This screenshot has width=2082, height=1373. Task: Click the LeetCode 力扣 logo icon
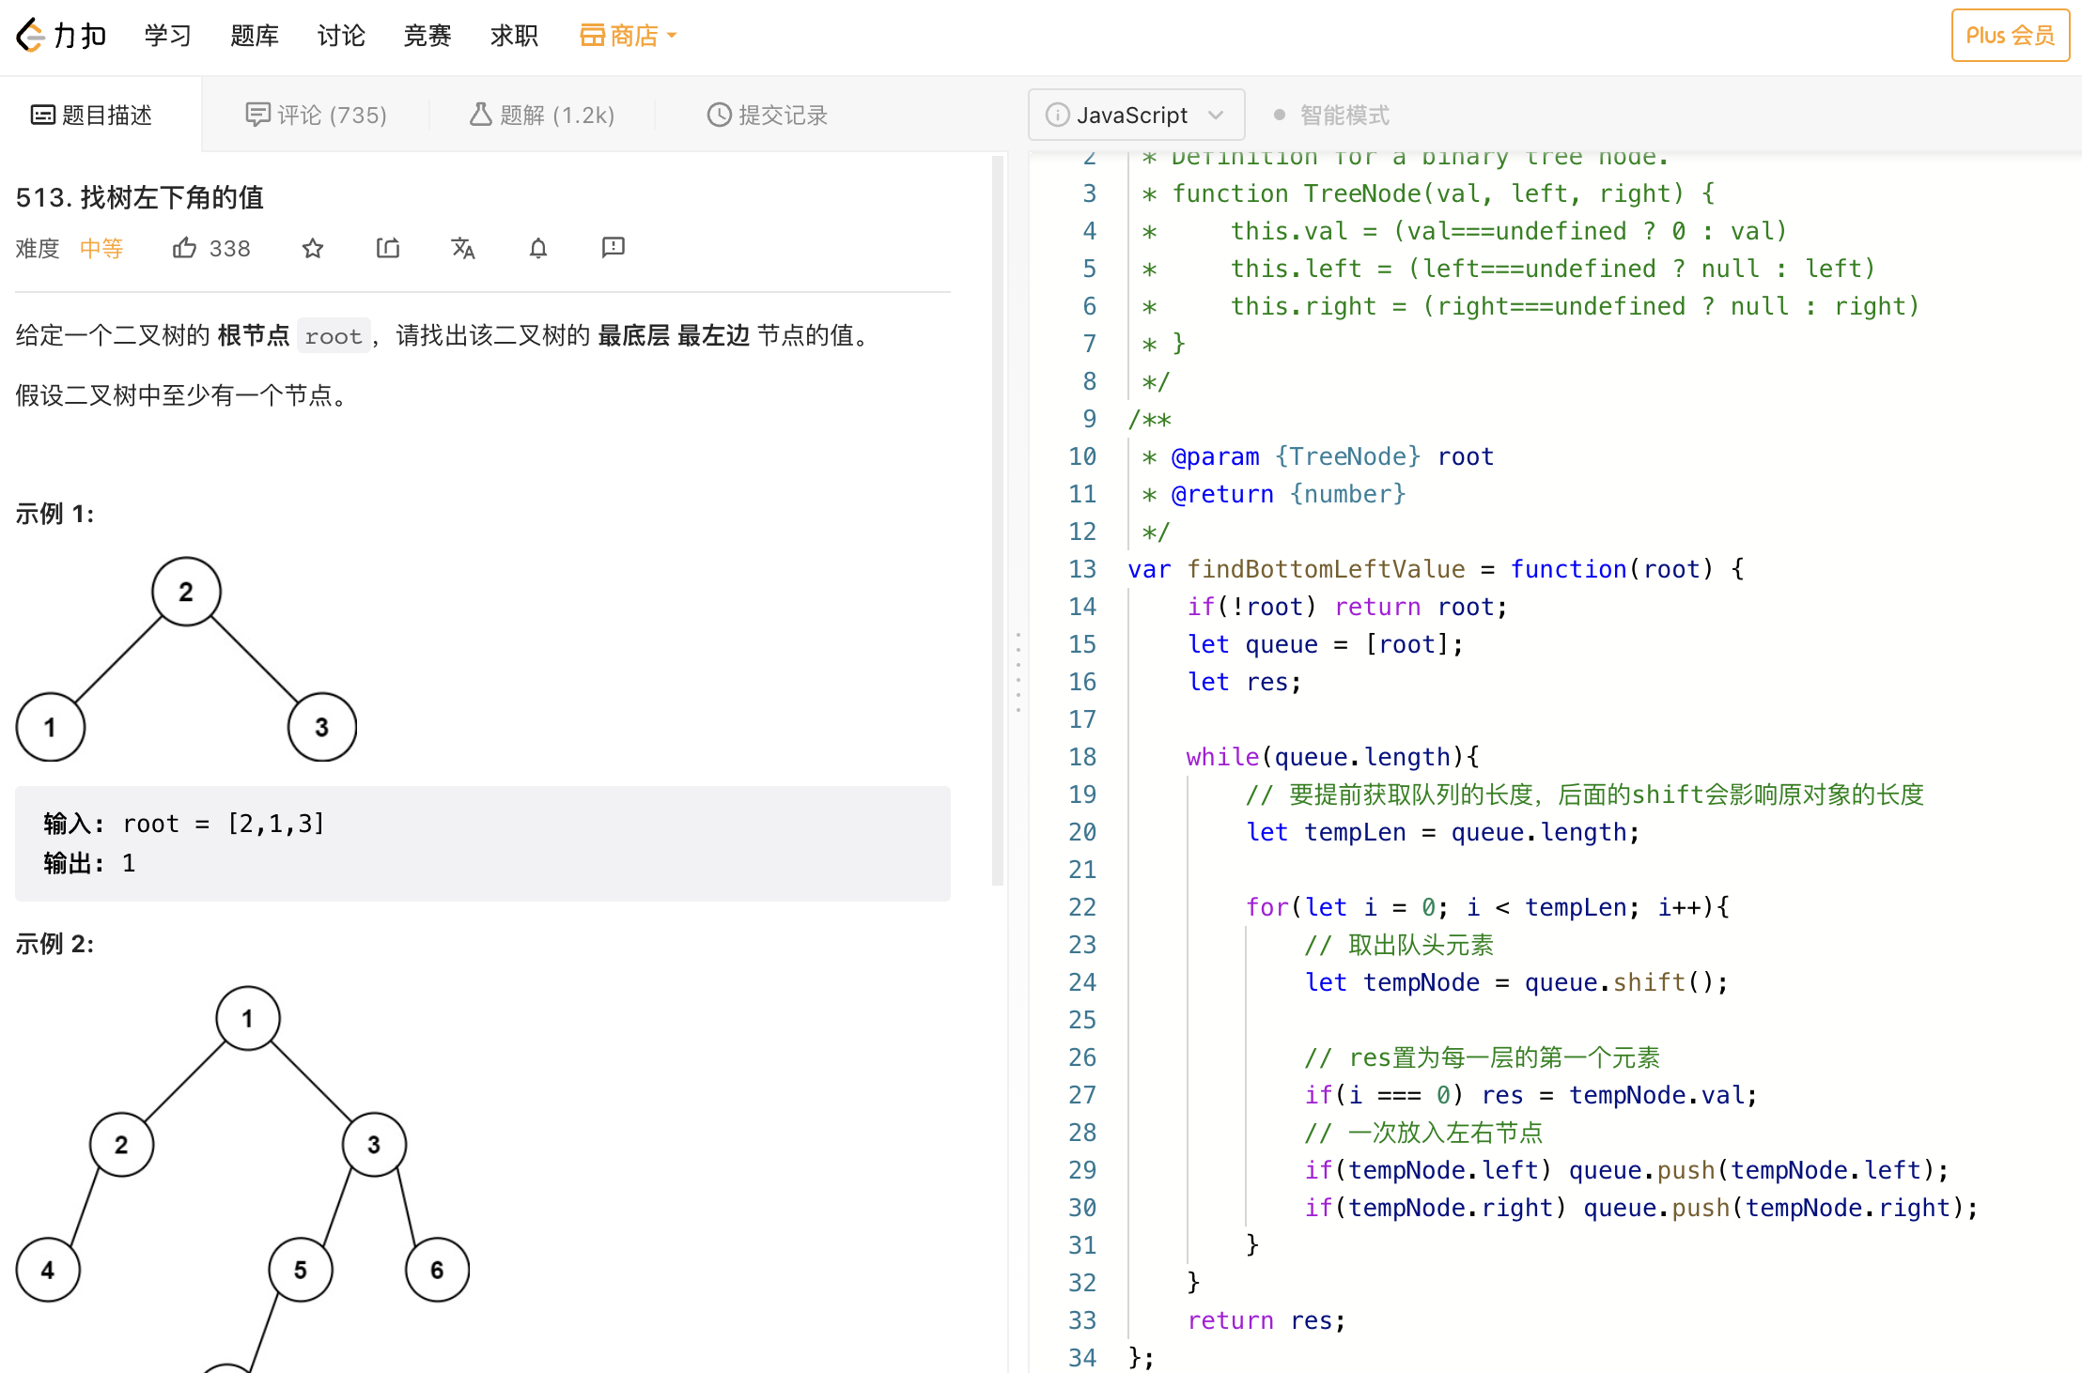[31, 36]
